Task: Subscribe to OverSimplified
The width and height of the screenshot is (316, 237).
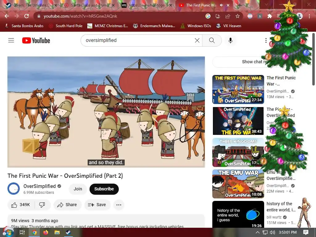Action: coord(104,189)
